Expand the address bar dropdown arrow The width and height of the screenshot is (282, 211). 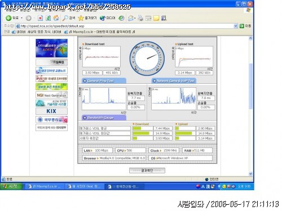236,26
